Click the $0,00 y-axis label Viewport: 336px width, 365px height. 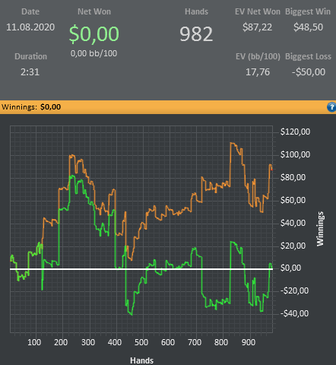click(x=290, y=268)
